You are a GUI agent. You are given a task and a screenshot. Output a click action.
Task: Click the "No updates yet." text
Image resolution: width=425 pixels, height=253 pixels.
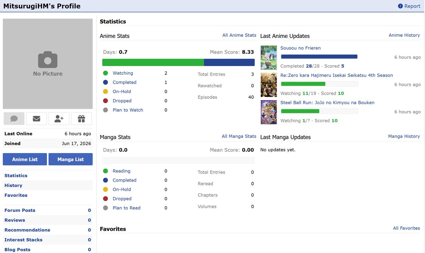[x=278, y=150]
